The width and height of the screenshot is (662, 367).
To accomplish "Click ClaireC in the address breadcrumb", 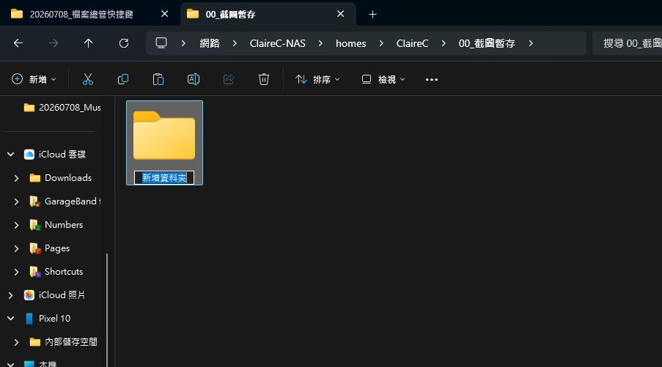I will [x=412, y=43].
